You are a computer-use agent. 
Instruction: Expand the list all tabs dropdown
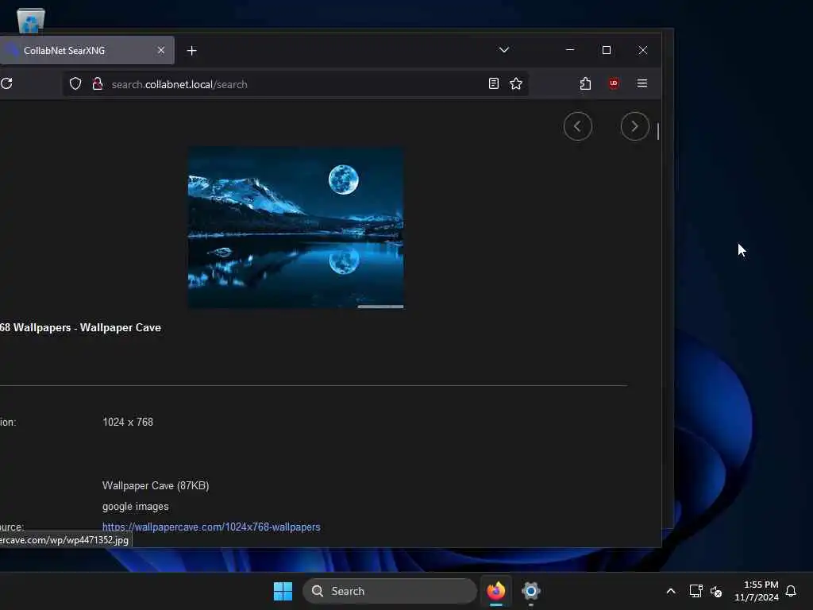(x=504, y=50)
